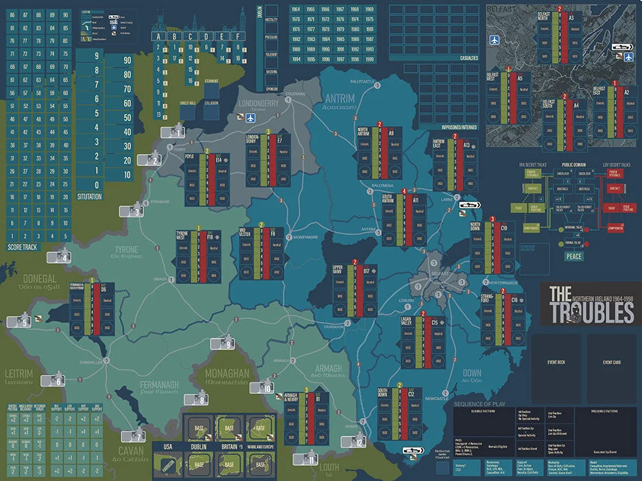Select the Mid Ulster F8 region panel
The height and width of the screenshot is (481, 642).
click(x=261, y=254)
